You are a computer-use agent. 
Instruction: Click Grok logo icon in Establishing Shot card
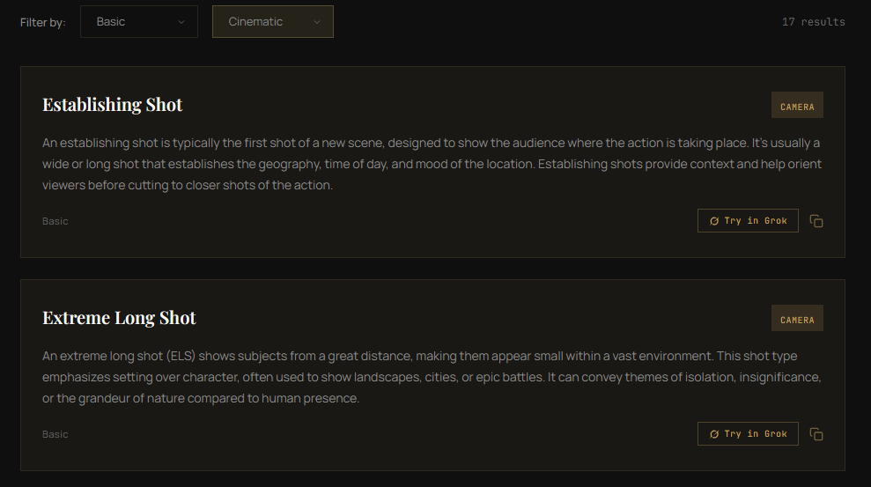pos(714,221)
